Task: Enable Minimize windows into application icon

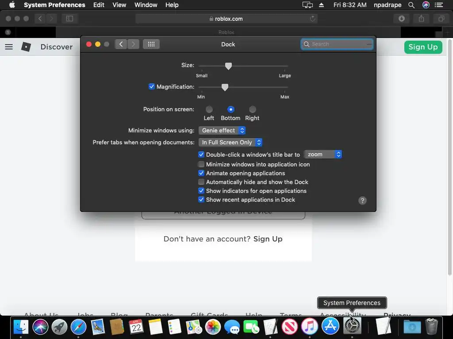Action: (201, 164)
